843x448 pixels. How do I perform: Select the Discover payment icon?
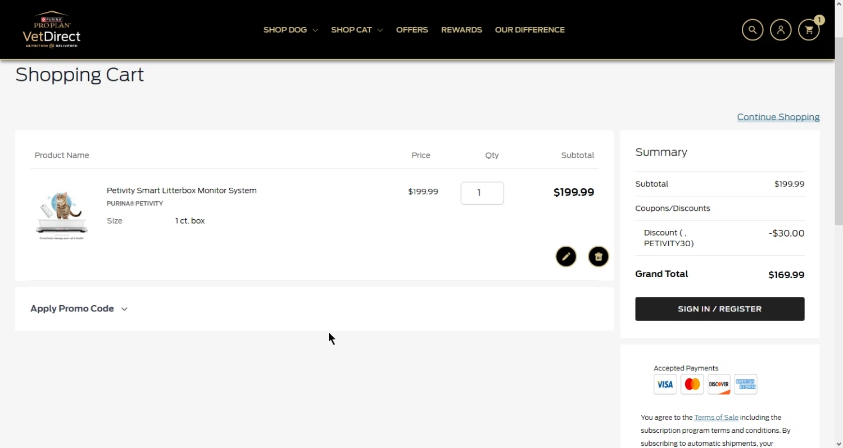pos(719,384)
